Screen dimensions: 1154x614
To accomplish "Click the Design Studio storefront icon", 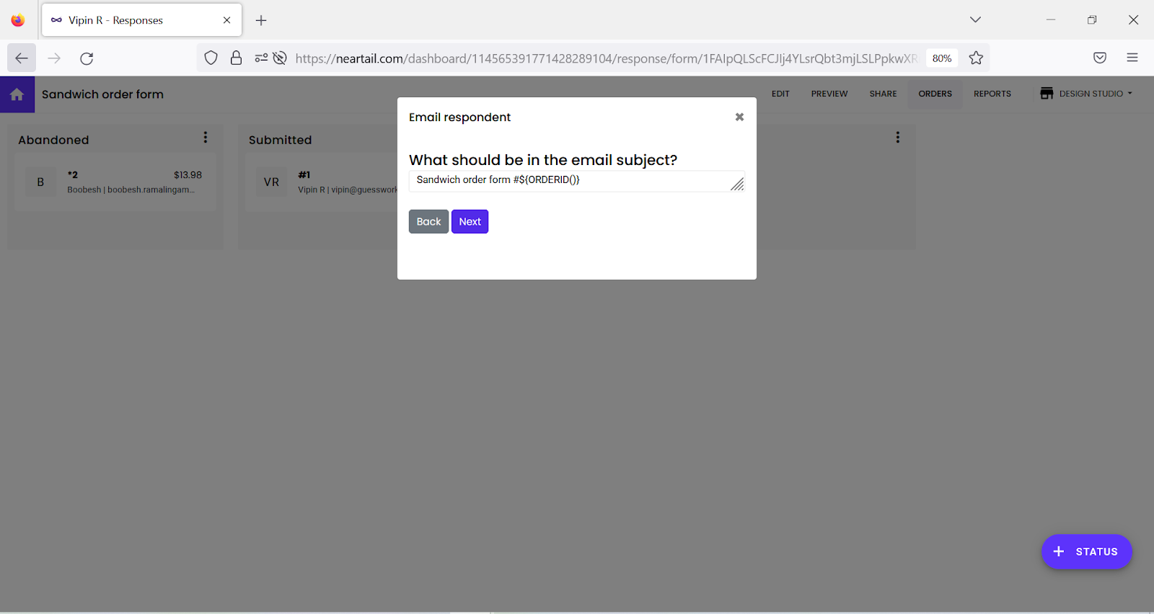I will click(x=1045, y=93).
